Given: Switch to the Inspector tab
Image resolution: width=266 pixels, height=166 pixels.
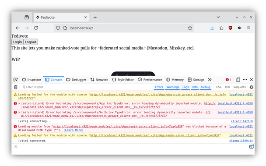Looking at the screenshot, I should (32, 80).
